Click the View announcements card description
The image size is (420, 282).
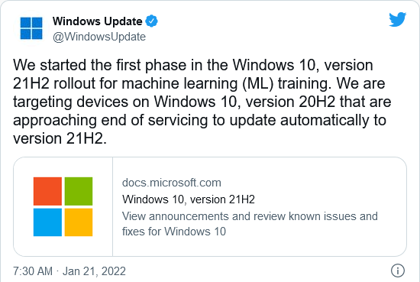[x=250, y=224]
